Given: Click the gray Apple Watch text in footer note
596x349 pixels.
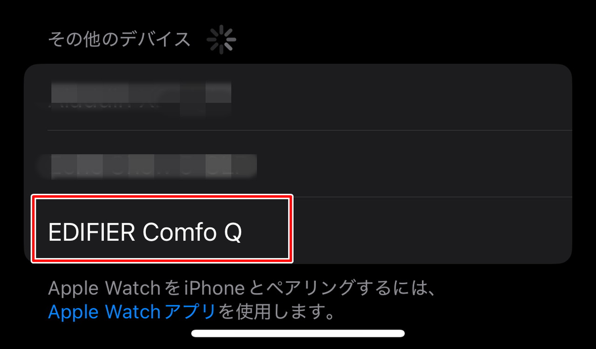Looking at the screenshot, I should 105,289.
